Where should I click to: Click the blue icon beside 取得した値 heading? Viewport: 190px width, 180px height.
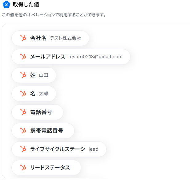tap(6, 5)
